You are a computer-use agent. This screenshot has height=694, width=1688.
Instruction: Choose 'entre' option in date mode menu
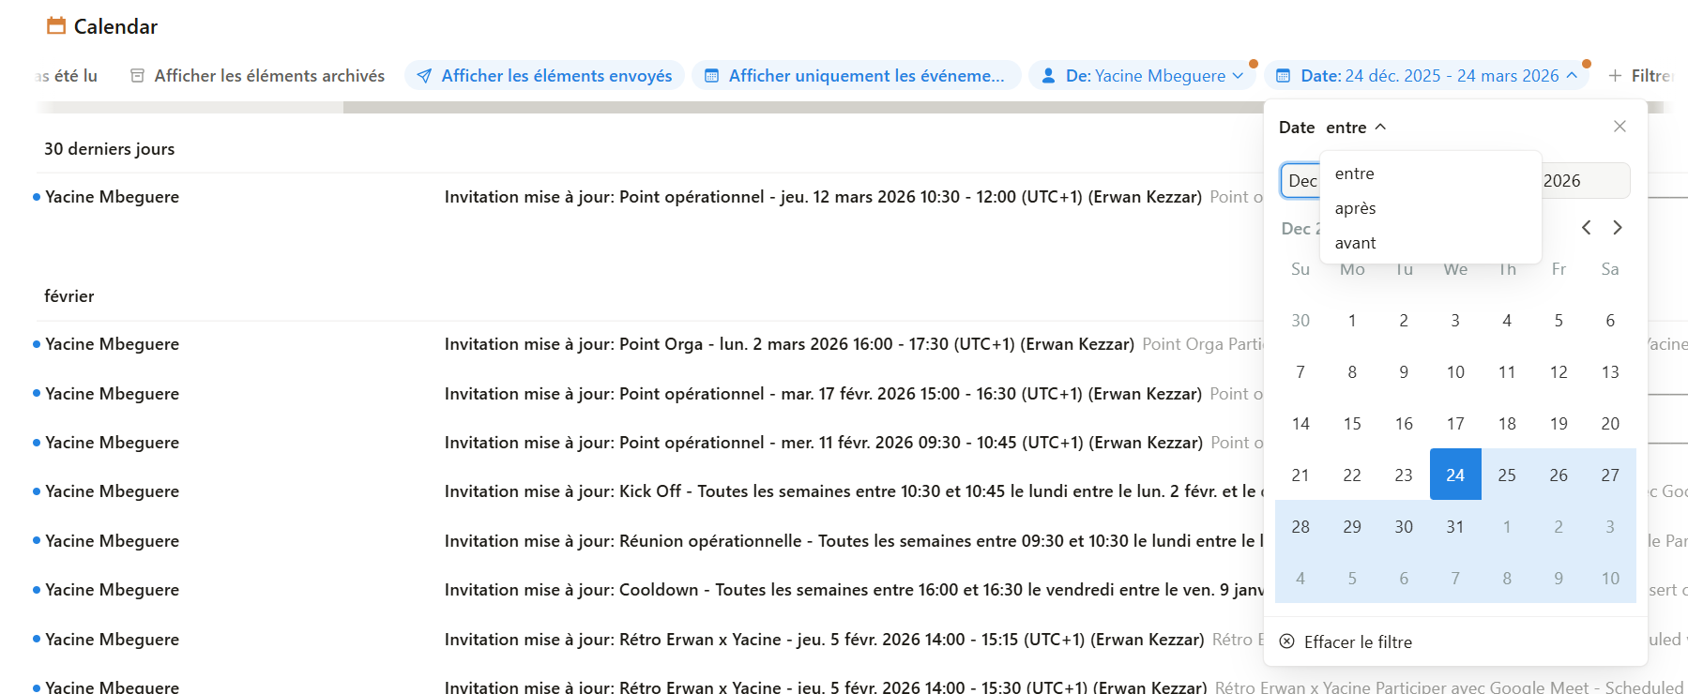1430,173
